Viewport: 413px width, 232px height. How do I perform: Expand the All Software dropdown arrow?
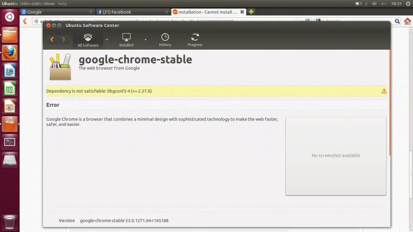coord(106,40)
